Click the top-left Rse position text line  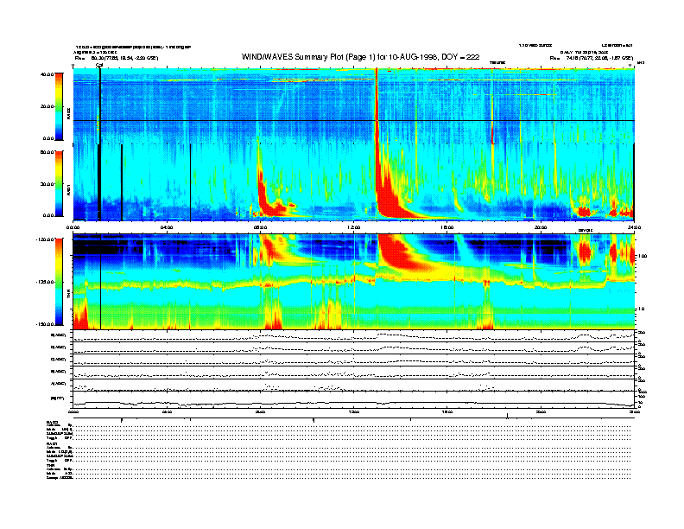coord(117,58)
